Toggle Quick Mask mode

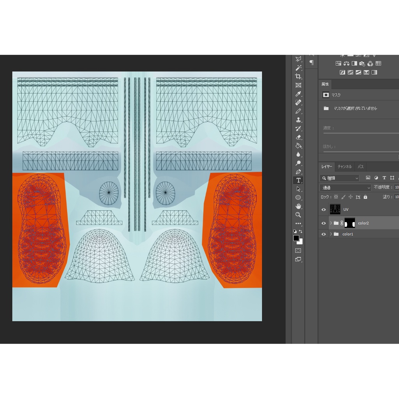[x=298, y=251]
